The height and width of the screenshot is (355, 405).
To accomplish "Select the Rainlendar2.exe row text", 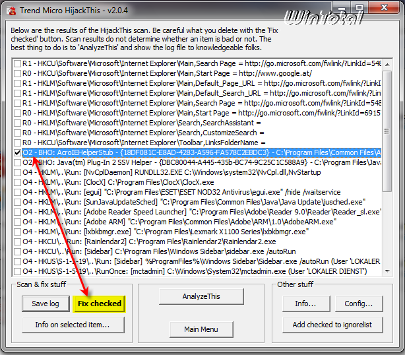I will click(149, 242).
